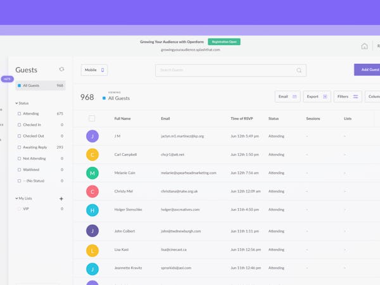Click email melanie@spearheadmarketing.com
The height and width of the screenshot is (285, 380).
pos(189,173)
